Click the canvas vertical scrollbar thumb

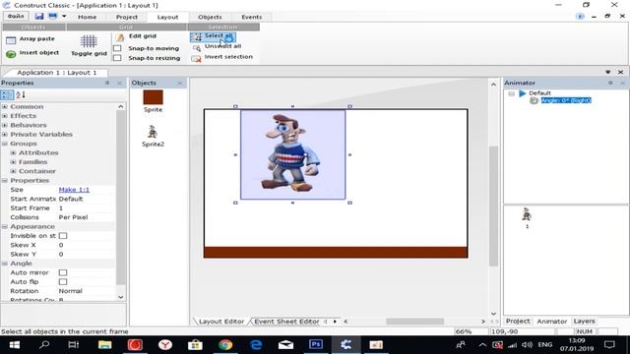[493, 206]
